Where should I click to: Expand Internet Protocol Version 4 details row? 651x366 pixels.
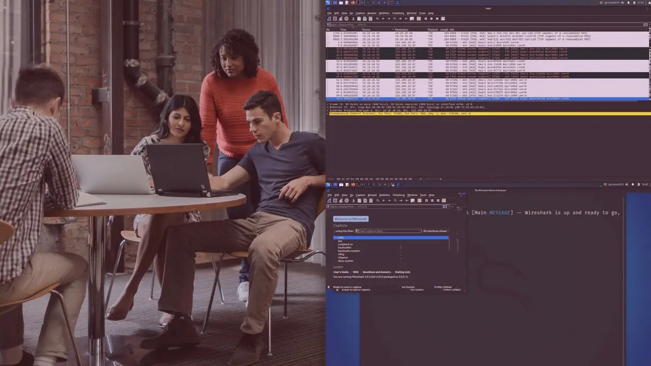[328, 110]
